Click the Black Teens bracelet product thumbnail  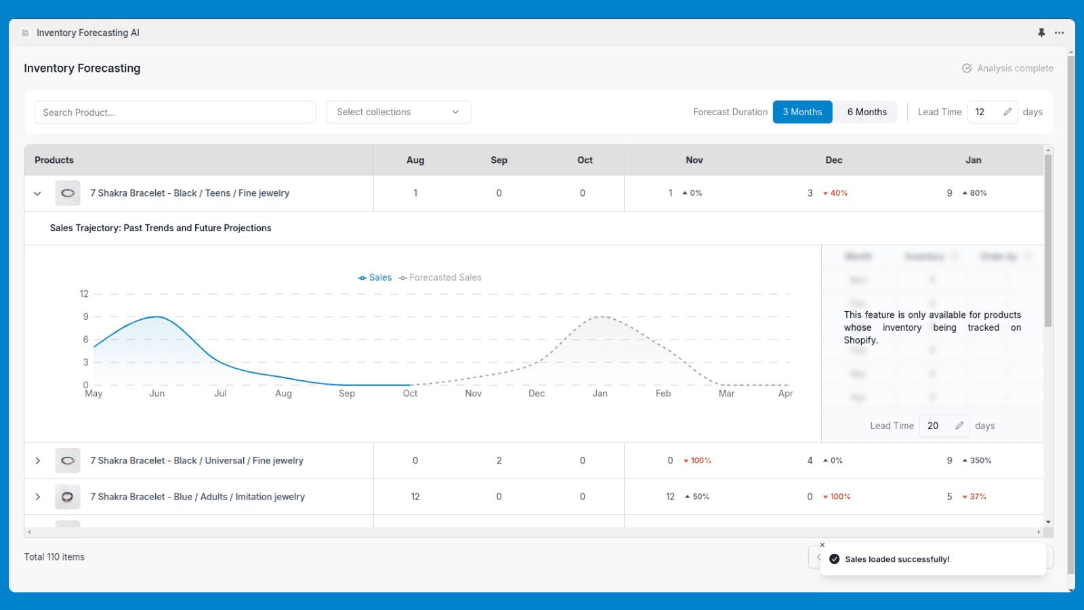tap(68, 193)
